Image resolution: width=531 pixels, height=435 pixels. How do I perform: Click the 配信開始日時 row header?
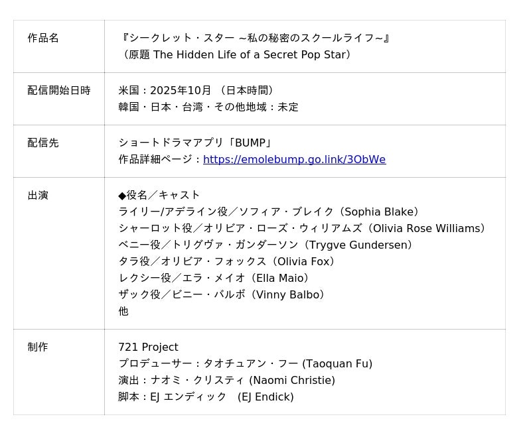click(x=59, y=91)
